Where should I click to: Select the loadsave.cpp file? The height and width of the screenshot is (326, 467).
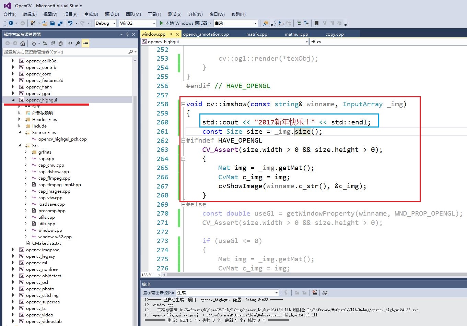[x=51, y=204]
